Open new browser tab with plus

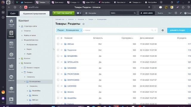click(x=161, y=2)
